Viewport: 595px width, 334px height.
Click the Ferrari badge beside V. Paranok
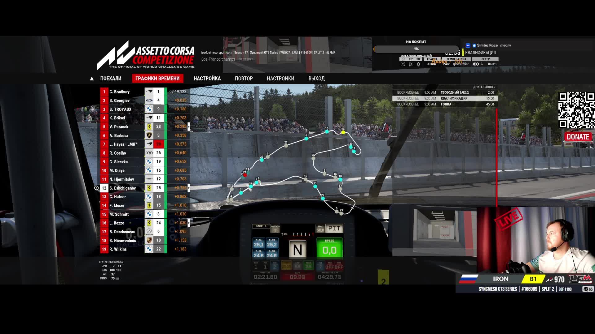tap(149, 127)
